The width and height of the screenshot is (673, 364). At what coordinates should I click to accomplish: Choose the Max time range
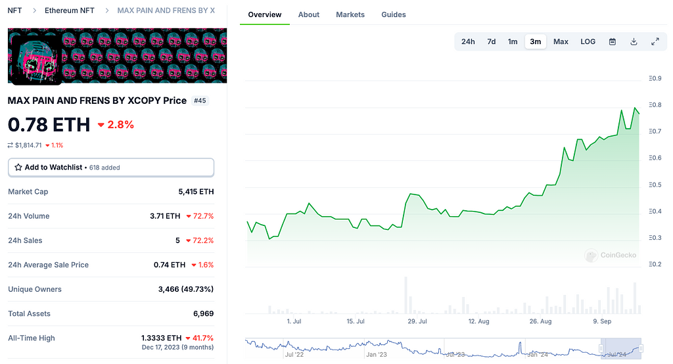pyautogui.click(x=561, y=41)
